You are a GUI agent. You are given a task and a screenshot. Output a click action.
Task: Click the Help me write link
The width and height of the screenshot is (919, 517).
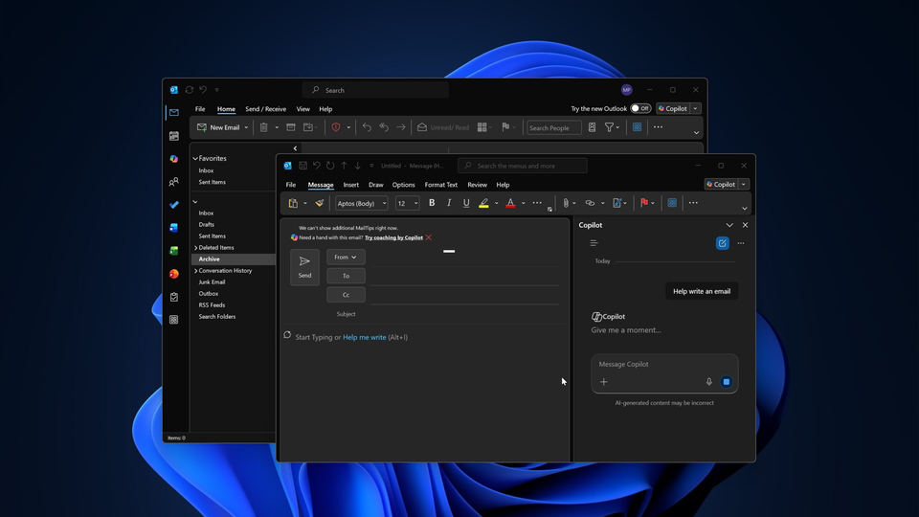click(365, 337)
